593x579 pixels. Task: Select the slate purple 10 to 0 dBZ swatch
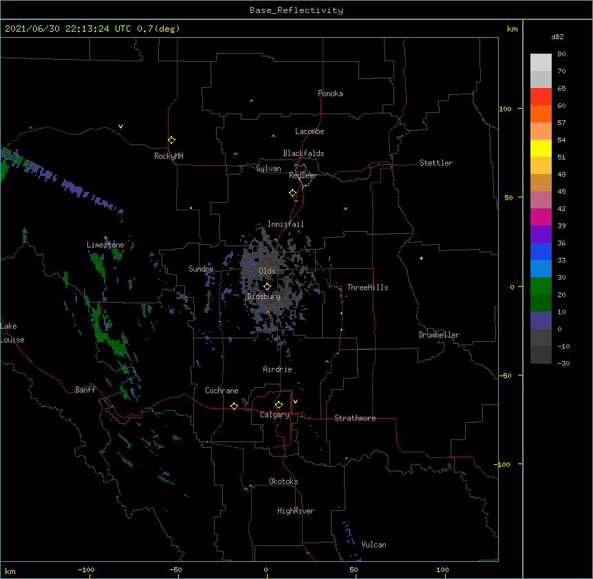[541, 320]
